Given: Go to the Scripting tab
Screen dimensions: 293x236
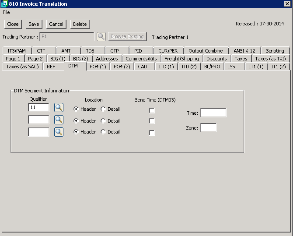Looking at the screenshot, I should (275, 51).
